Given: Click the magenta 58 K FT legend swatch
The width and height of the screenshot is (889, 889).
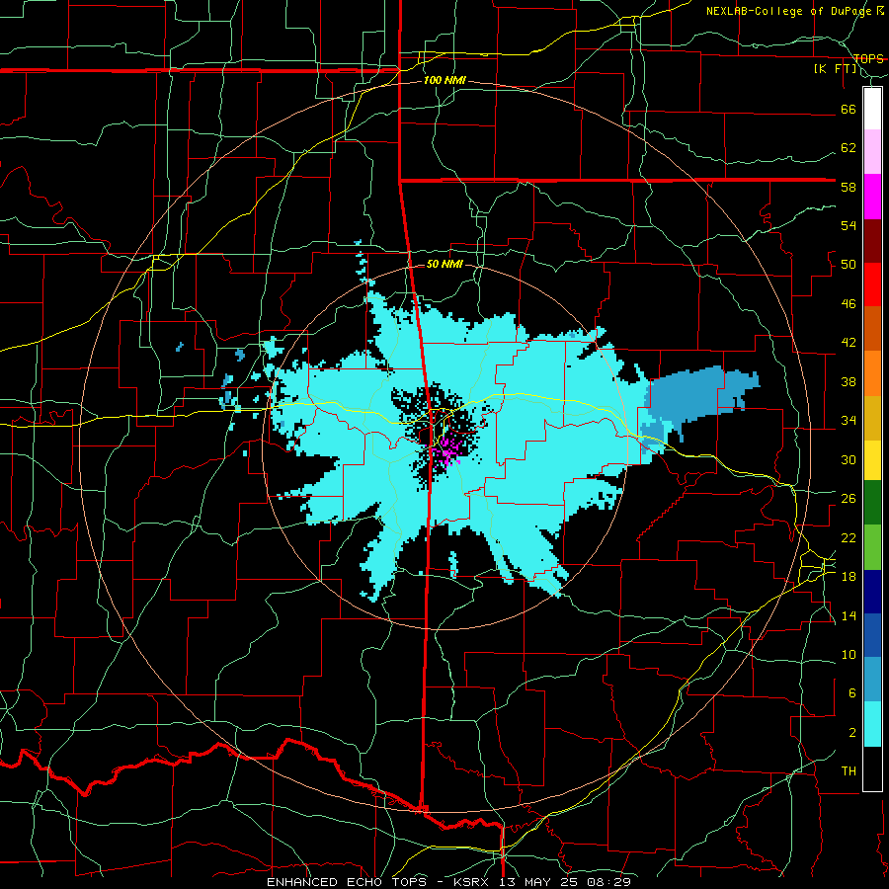Looking at the screenshot, I should pyautogui.click(x=872, y=197).
